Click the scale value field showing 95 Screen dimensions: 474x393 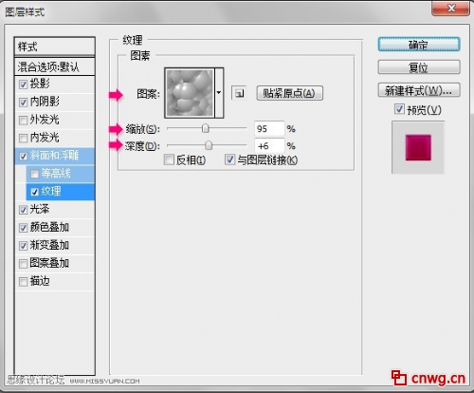(269, 129)
